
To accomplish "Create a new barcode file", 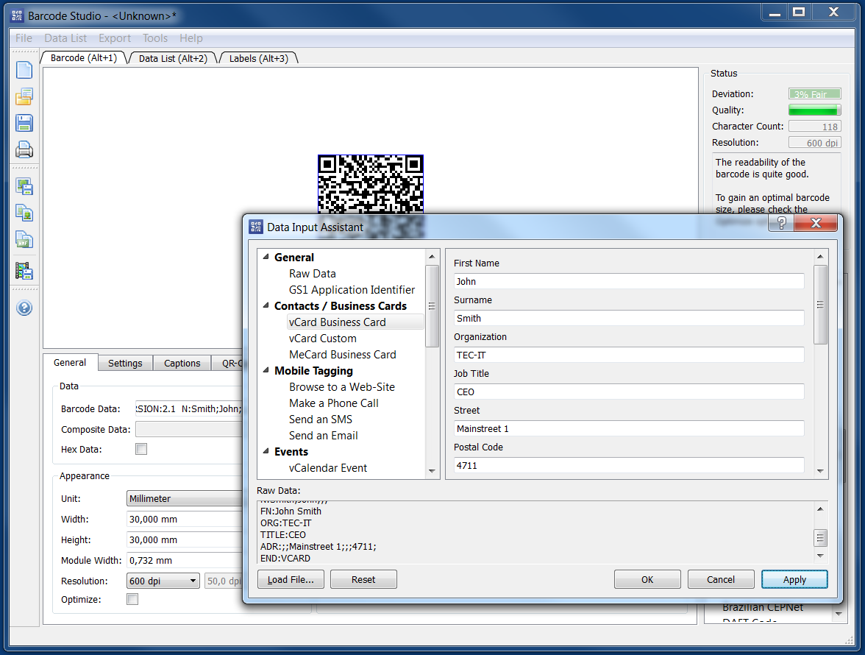I will [x=24, y=69].
